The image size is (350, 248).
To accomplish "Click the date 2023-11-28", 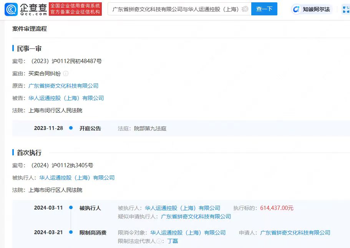I will (48, 128).
